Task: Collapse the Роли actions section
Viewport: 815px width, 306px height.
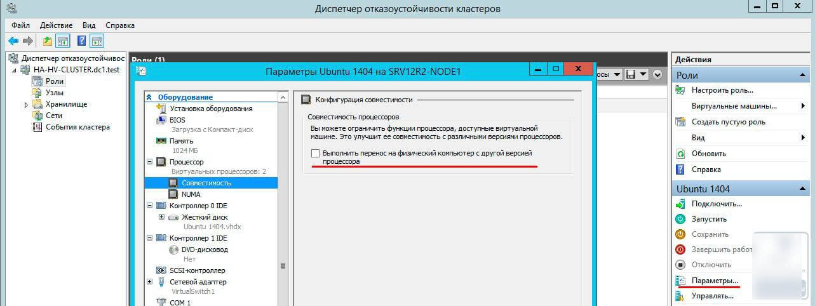Action: 802,75
